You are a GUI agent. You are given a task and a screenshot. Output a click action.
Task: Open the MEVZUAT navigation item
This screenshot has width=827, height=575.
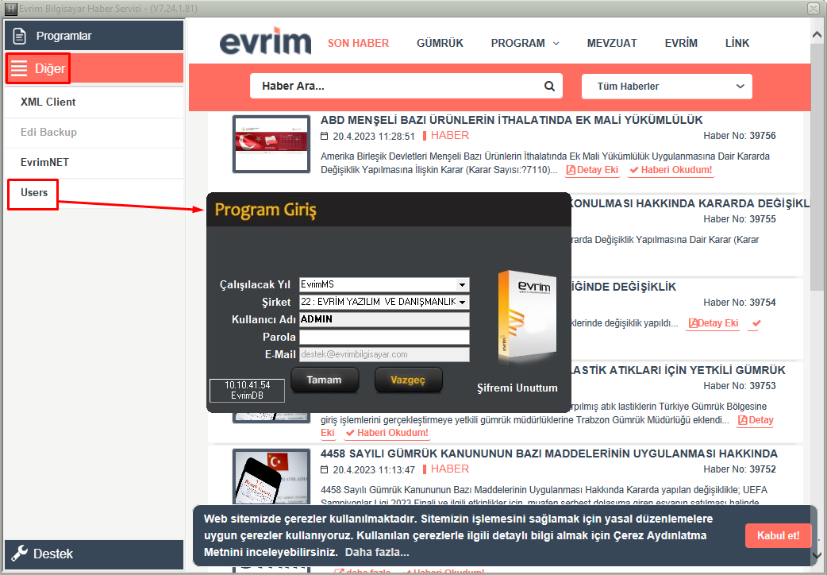point(612,44)
